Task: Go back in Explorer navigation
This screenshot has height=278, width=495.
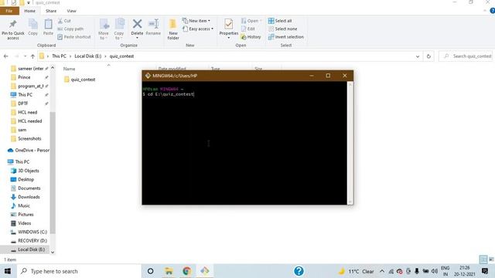Action: [x=6, y=56]
